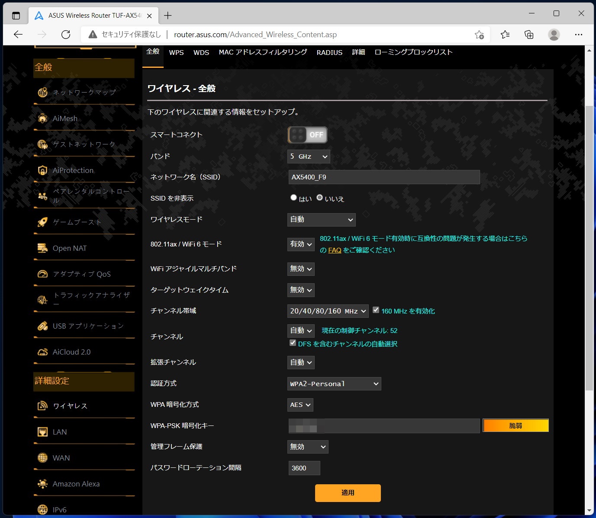Open AiMesh sidebar icon

point(42,118)
